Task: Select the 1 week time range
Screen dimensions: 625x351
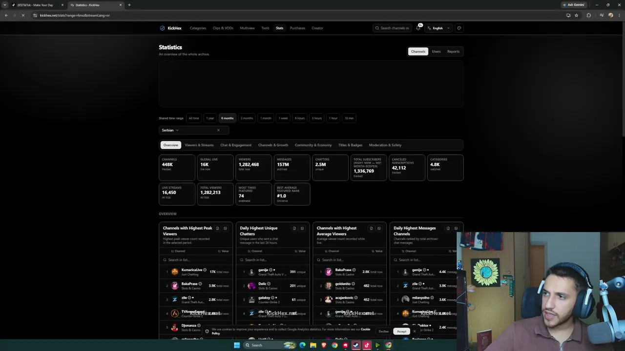Action: tap(283, 118)
